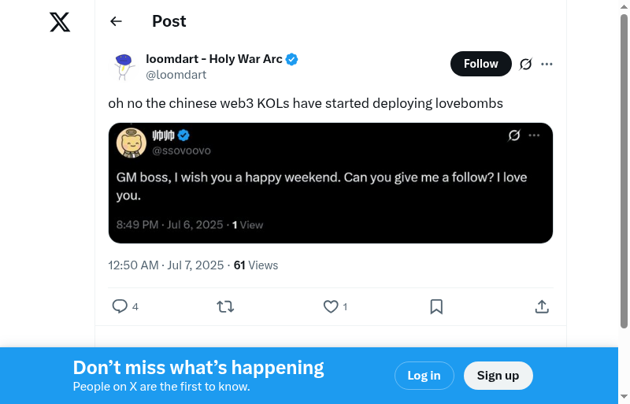The height and width of the screenshot is (404, 630).
Task: Follow the loomdart account
Action: point(480,64)
